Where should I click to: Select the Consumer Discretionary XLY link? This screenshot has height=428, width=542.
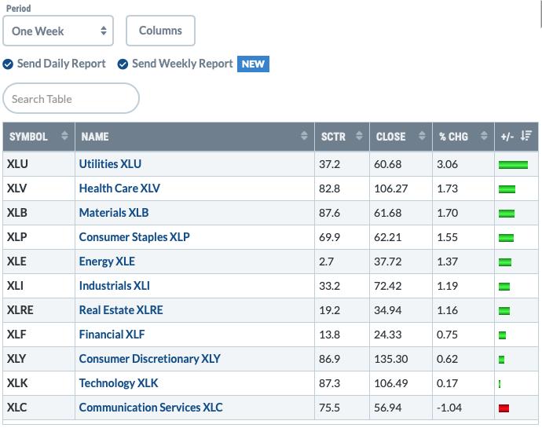(150, 359)
